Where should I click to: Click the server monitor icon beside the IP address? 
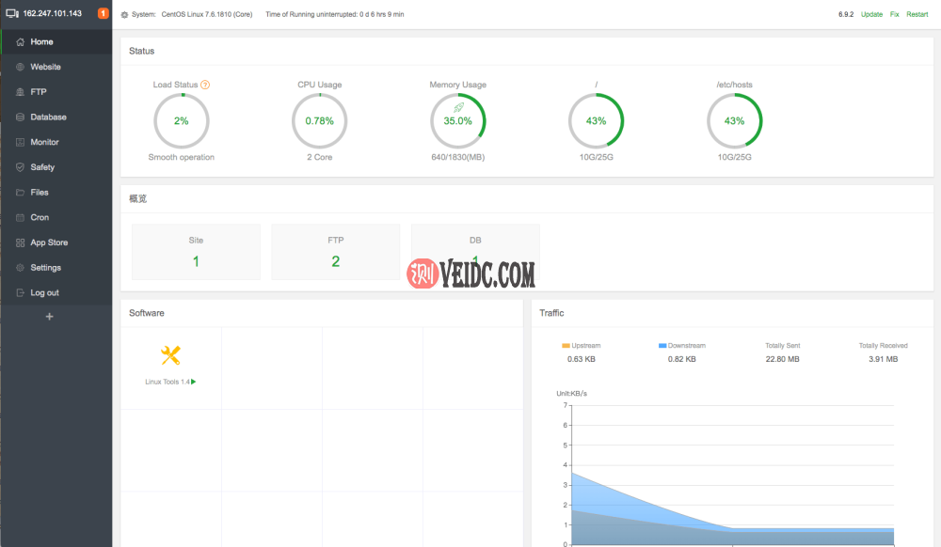pos(12,13)
